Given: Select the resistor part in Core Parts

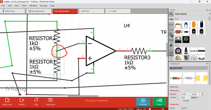Looking at the screenshot, I should pyautogui.click(x=178, y=24).
